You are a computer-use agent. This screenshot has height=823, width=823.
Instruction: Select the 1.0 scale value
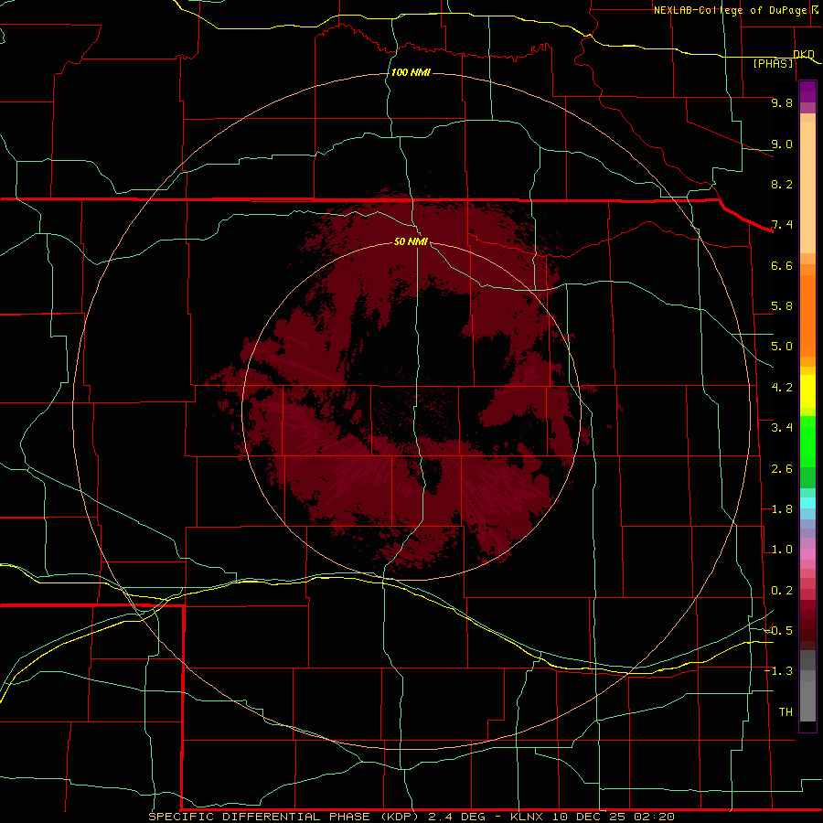(782, 550)
